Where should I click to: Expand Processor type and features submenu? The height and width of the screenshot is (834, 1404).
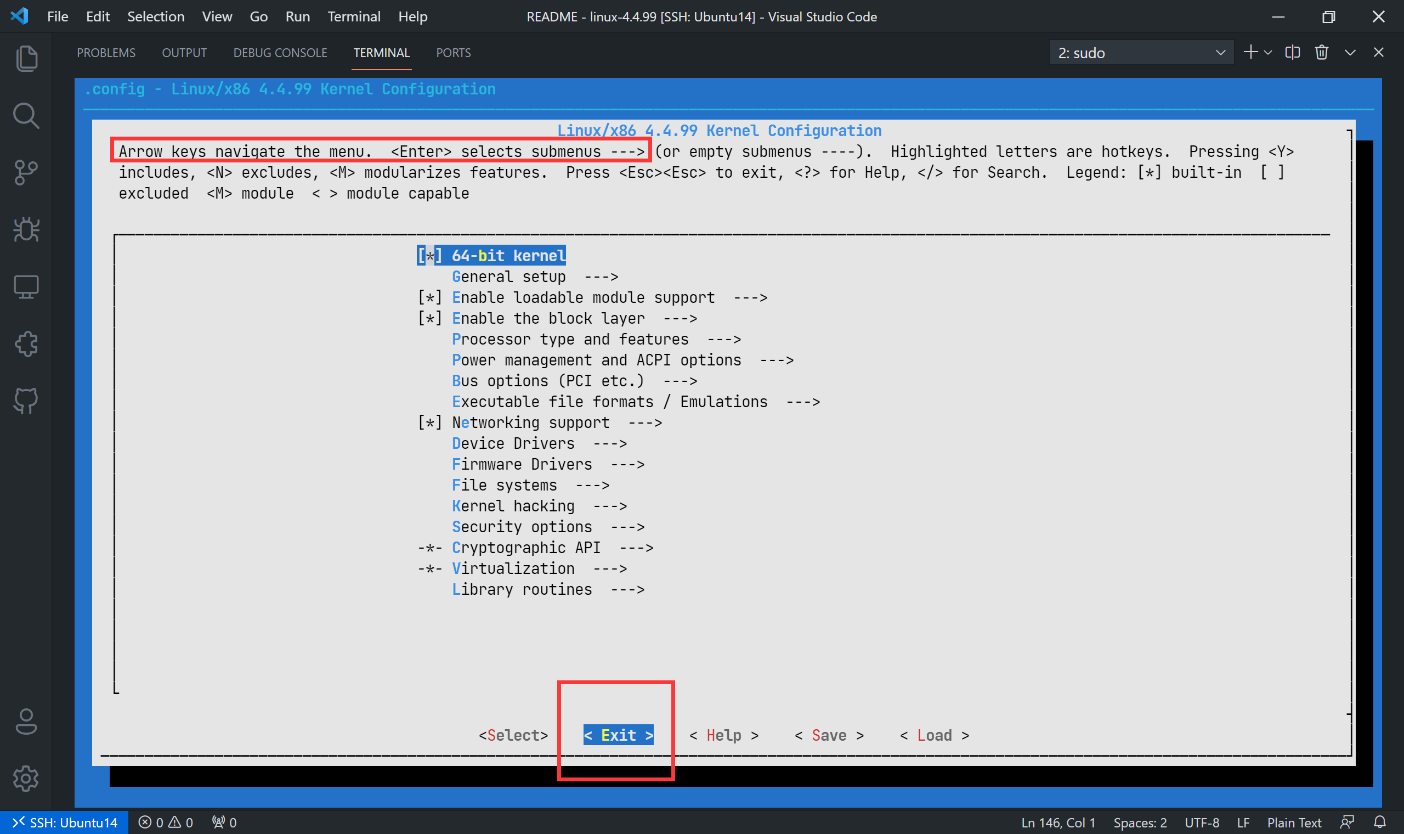pyautogui.click(x=596, y=339)
